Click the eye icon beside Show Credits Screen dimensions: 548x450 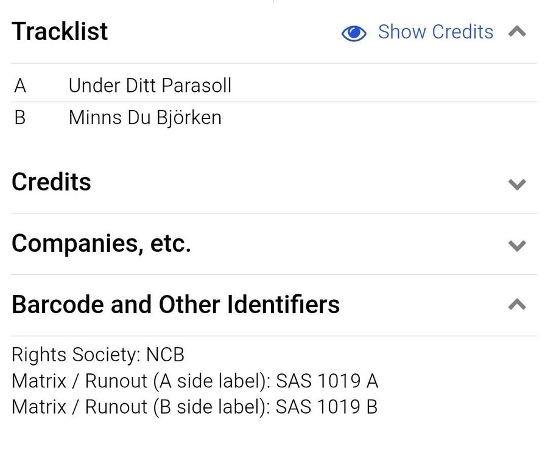click(x=354, y=33)
